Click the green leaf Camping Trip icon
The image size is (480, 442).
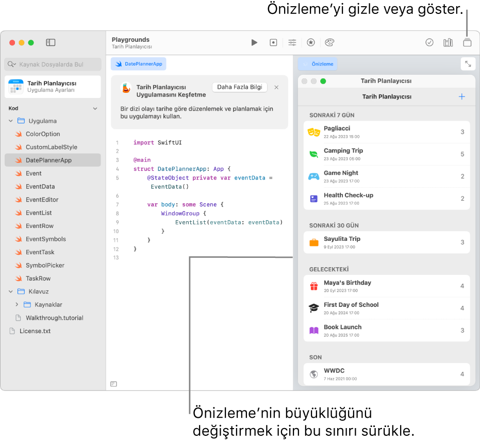[x=314, y=154]
